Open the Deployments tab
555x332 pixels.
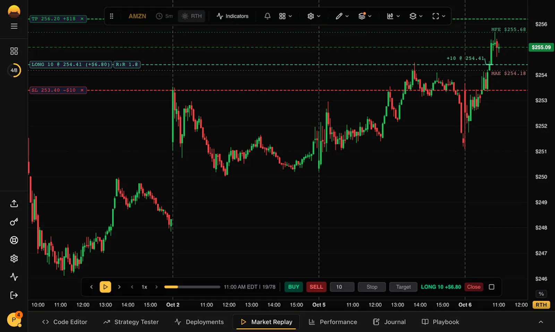[199, 322]
